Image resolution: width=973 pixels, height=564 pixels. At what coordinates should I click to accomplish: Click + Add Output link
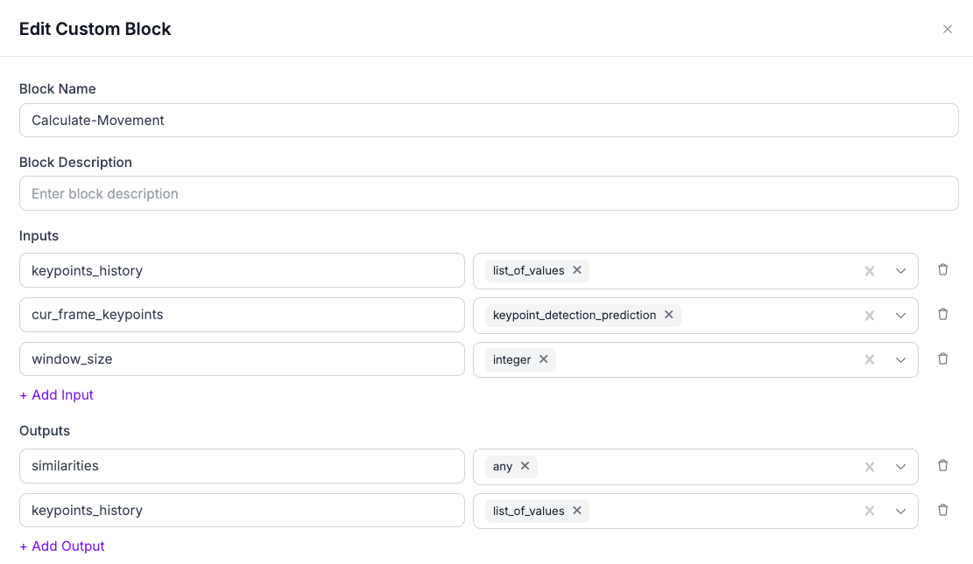[x=62, y=546]
